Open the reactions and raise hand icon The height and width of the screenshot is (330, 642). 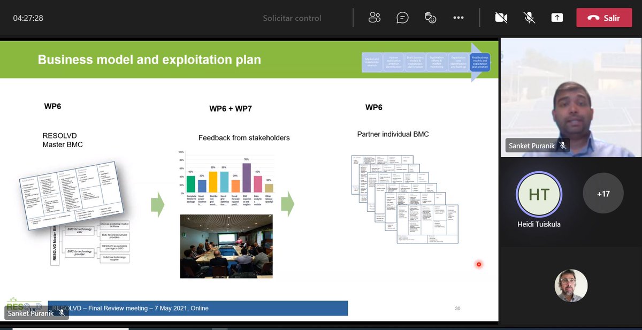tap(430, 17)
